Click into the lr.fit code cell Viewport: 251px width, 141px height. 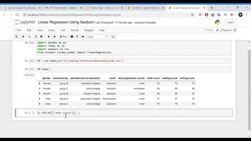click(134, 113)
